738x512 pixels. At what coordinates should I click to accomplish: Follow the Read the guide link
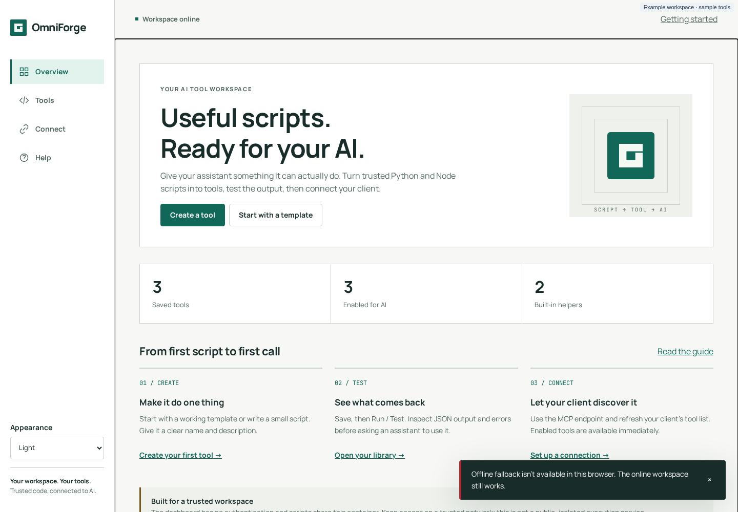[685, 351]
